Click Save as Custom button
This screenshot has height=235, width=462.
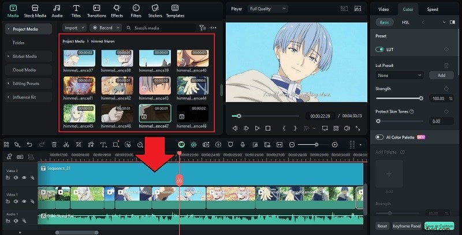pyautogui.click(x=439, y=226)
